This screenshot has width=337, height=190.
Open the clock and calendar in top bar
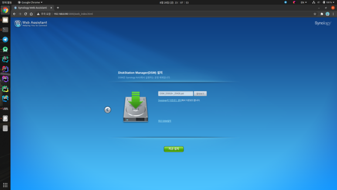174,3
